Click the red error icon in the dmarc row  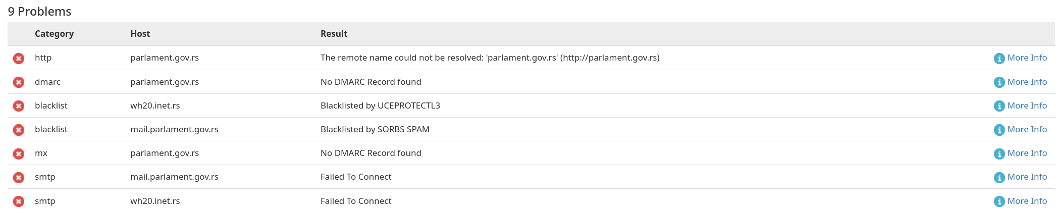pos(19,82)
